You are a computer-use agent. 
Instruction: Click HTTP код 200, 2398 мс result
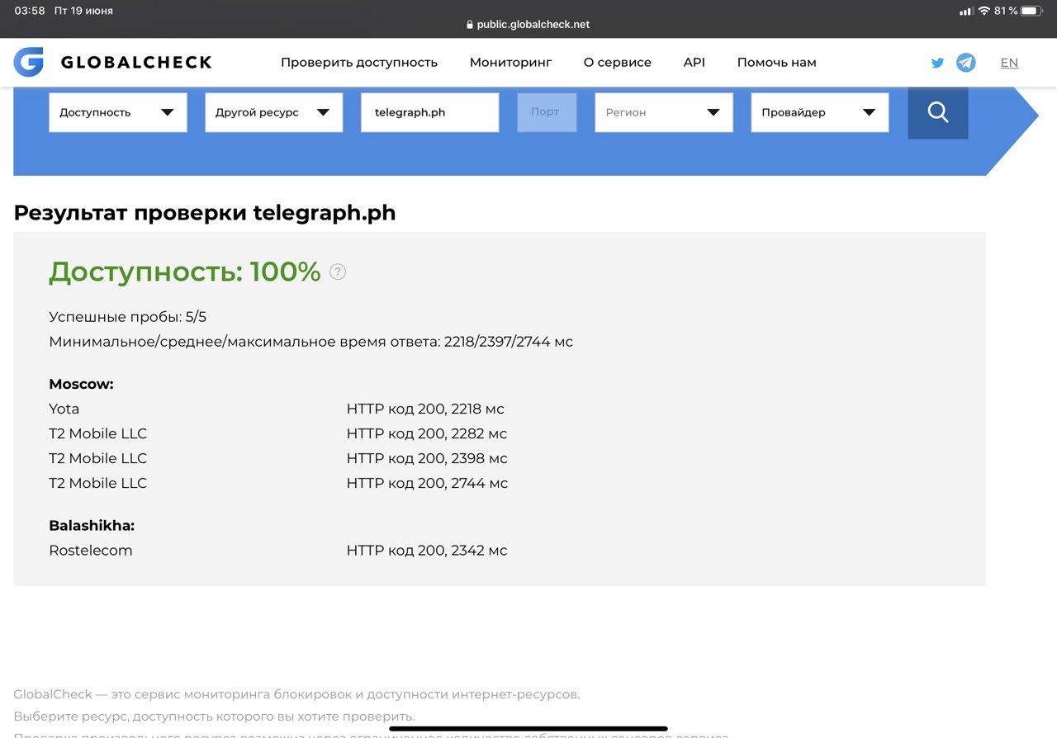point(427,458)
